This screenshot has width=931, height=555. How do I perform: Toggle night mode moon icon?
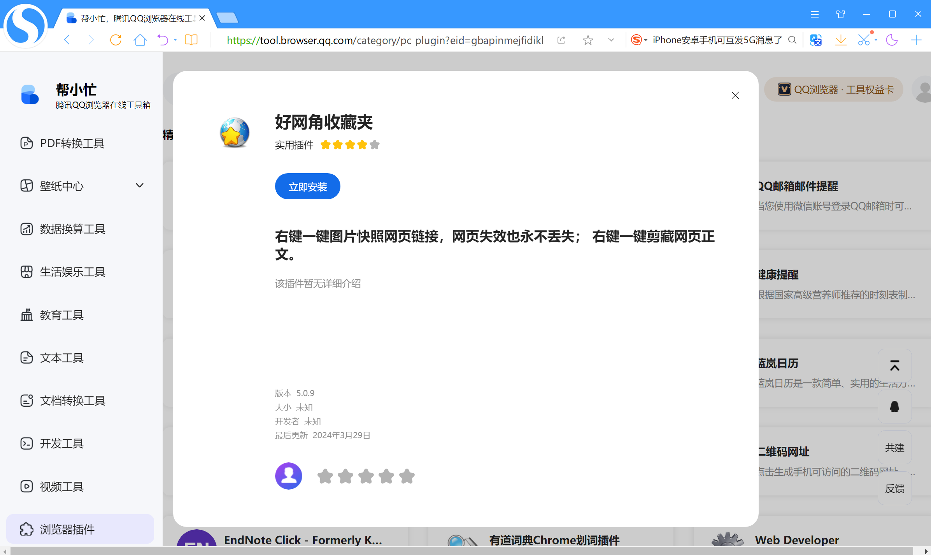click(892, 40)
